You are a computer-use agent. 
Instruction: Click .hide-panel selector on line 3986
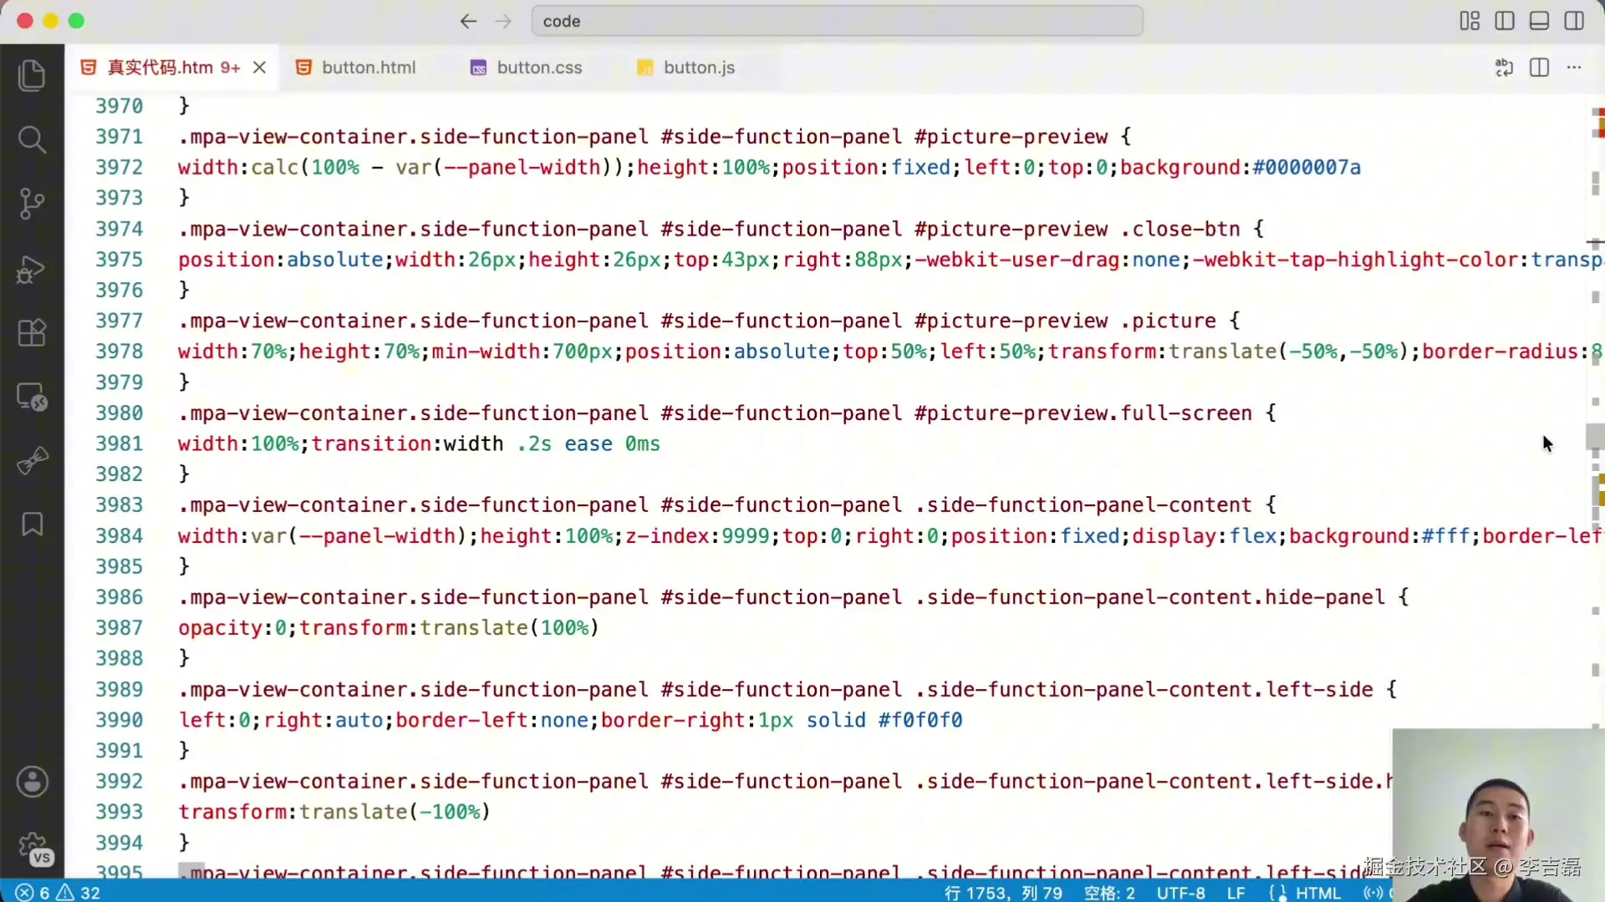point(1318,598)
